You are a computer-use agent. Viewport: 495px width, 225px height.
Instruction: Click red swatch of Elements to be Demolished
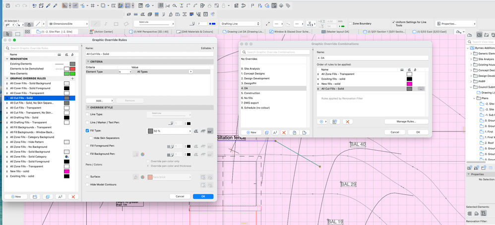72,69
